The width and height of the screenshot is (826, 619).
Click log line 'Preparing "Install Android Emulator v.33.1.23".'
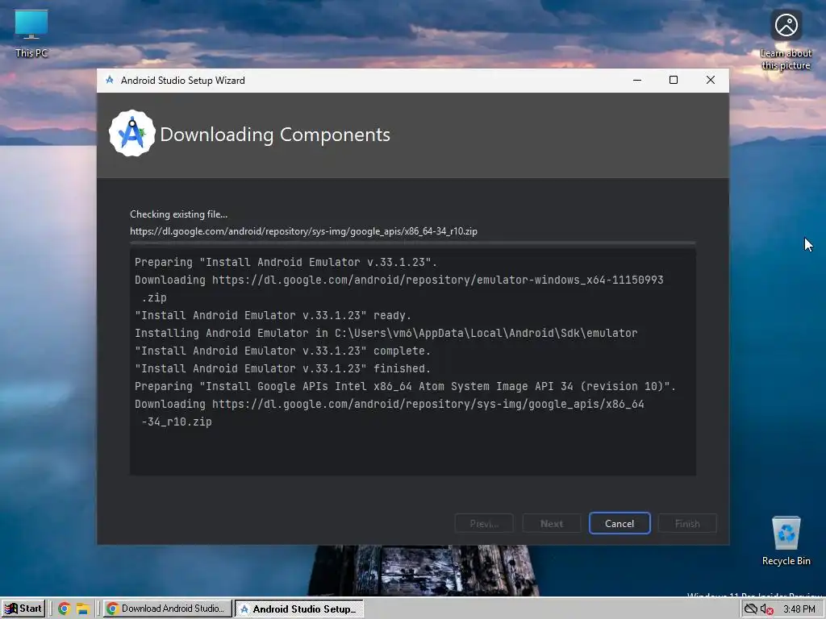(x=286, y=262)
